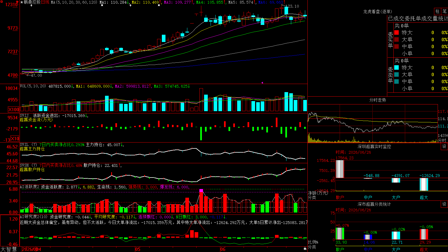Image resolution: width=448 pixels, height=252 pixels.
Task: Click the 分时 label beside the intraday chart
Action: [x=442, y=140]
